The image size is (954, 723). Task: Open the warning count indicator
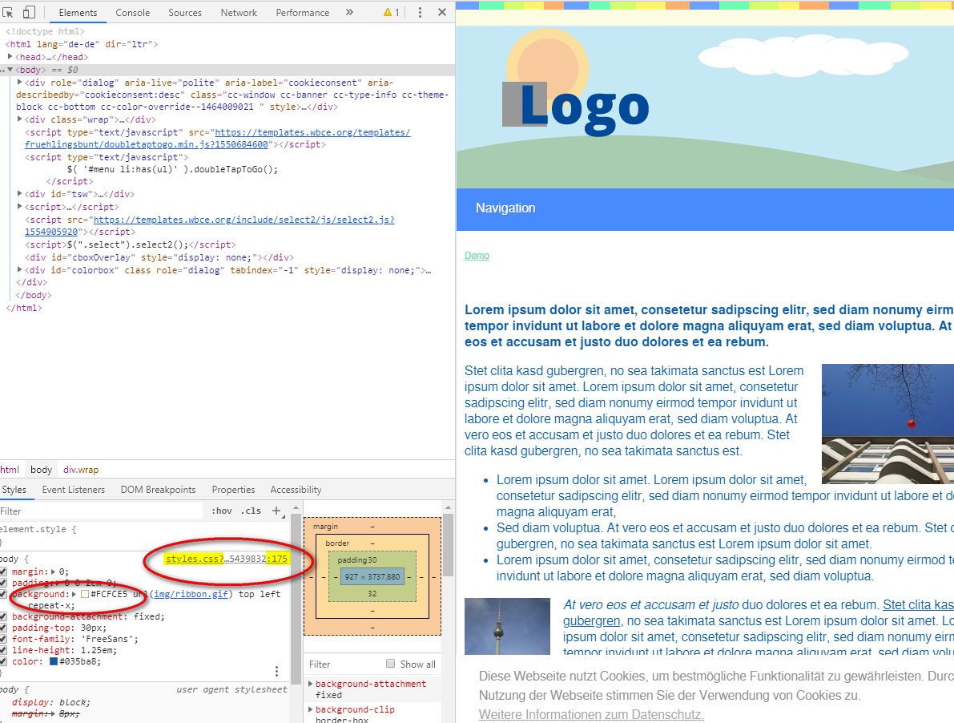(391, 12)
